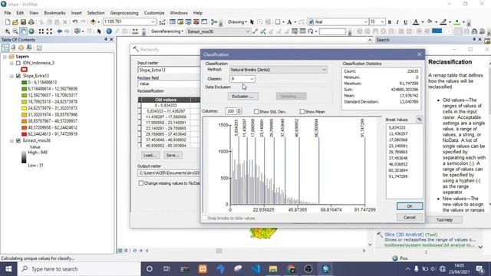Undo the last action
The height and width of the screenshot is (276, 491).
pyautogui.click(x=75, y=22)
